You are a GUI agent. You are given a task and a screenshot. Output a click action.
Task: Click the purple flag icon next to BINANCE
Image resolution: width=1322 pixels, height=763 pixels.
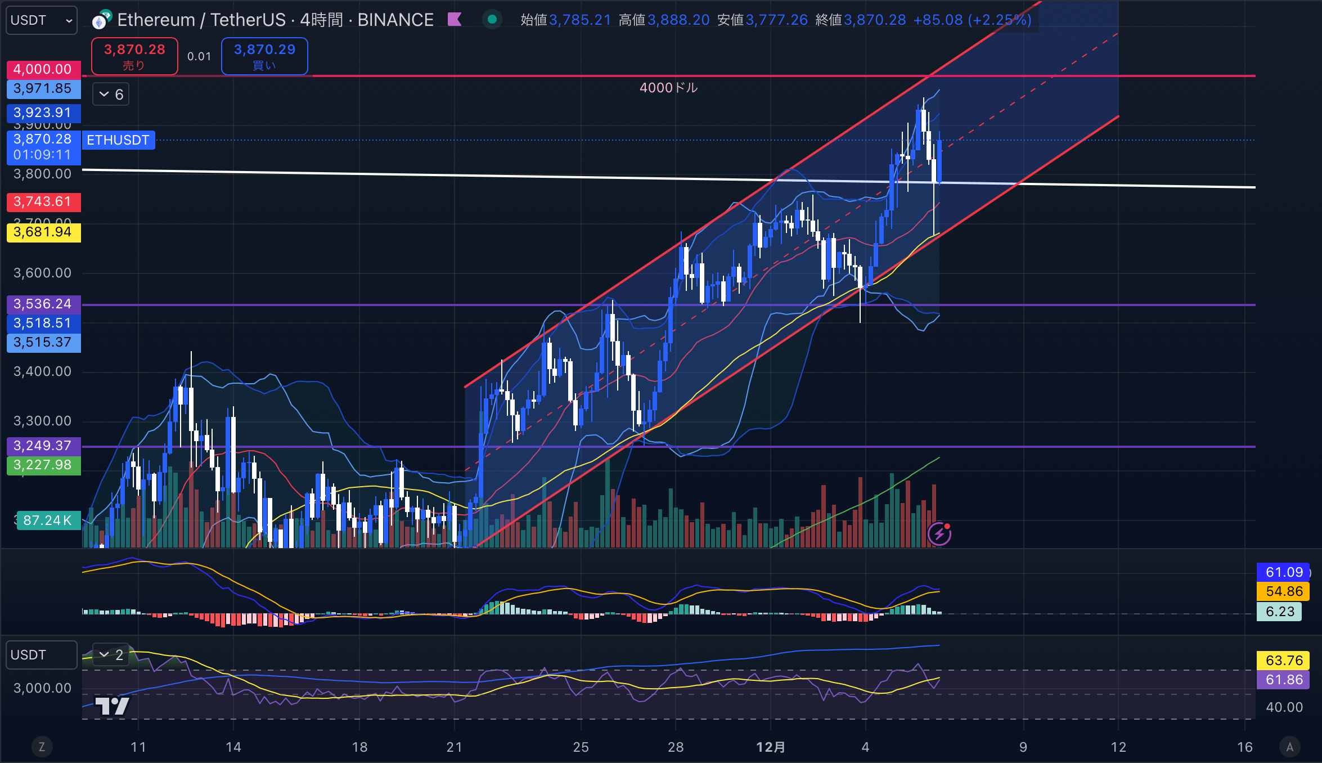[455, 20]
